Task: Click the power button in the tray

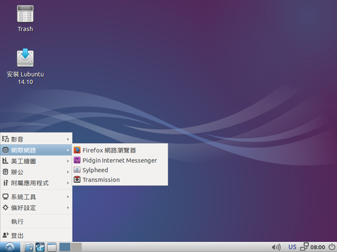Action: tap(332, 247)
